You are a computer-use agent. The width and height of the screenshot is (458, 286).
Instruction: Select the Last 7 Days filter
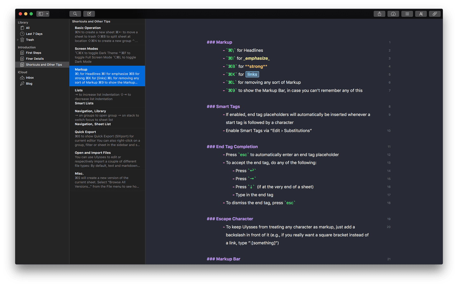pyautogui.click(x=34, y=34)
